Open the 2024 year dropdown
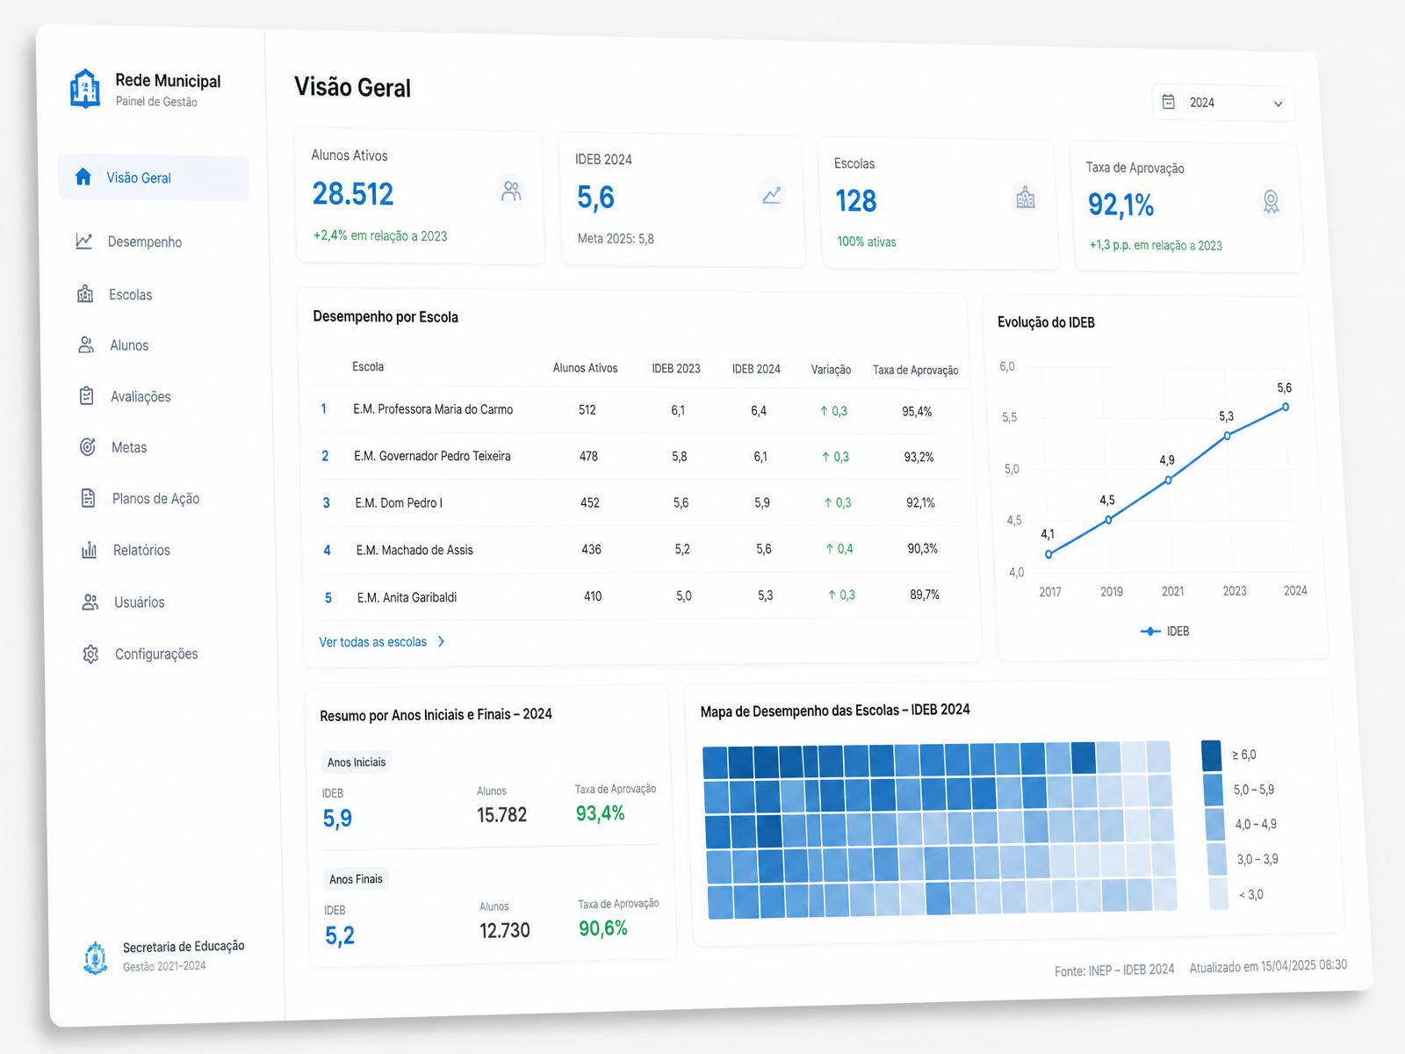 tap(1222, 103)
